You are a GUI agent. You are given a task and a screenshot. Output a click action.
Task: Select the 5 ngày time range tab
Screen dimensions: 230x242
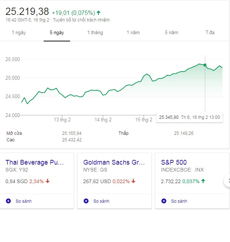pyautogui.click(x=57, y=33)
